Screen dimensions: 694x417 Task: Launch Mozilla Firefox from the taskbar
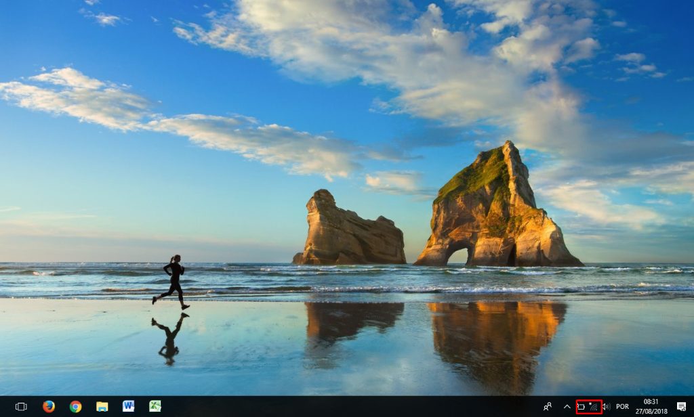pos(49,406)
